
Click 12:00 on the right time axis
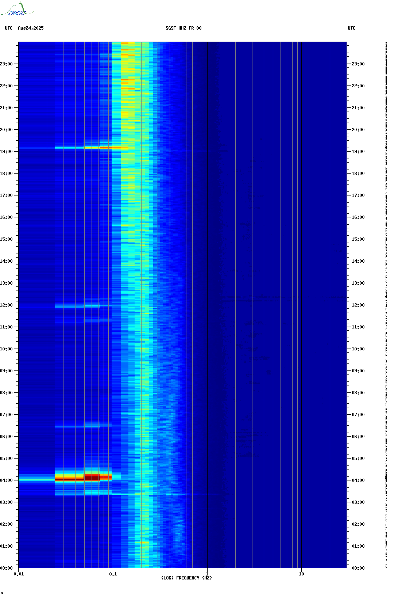(358, 305)
